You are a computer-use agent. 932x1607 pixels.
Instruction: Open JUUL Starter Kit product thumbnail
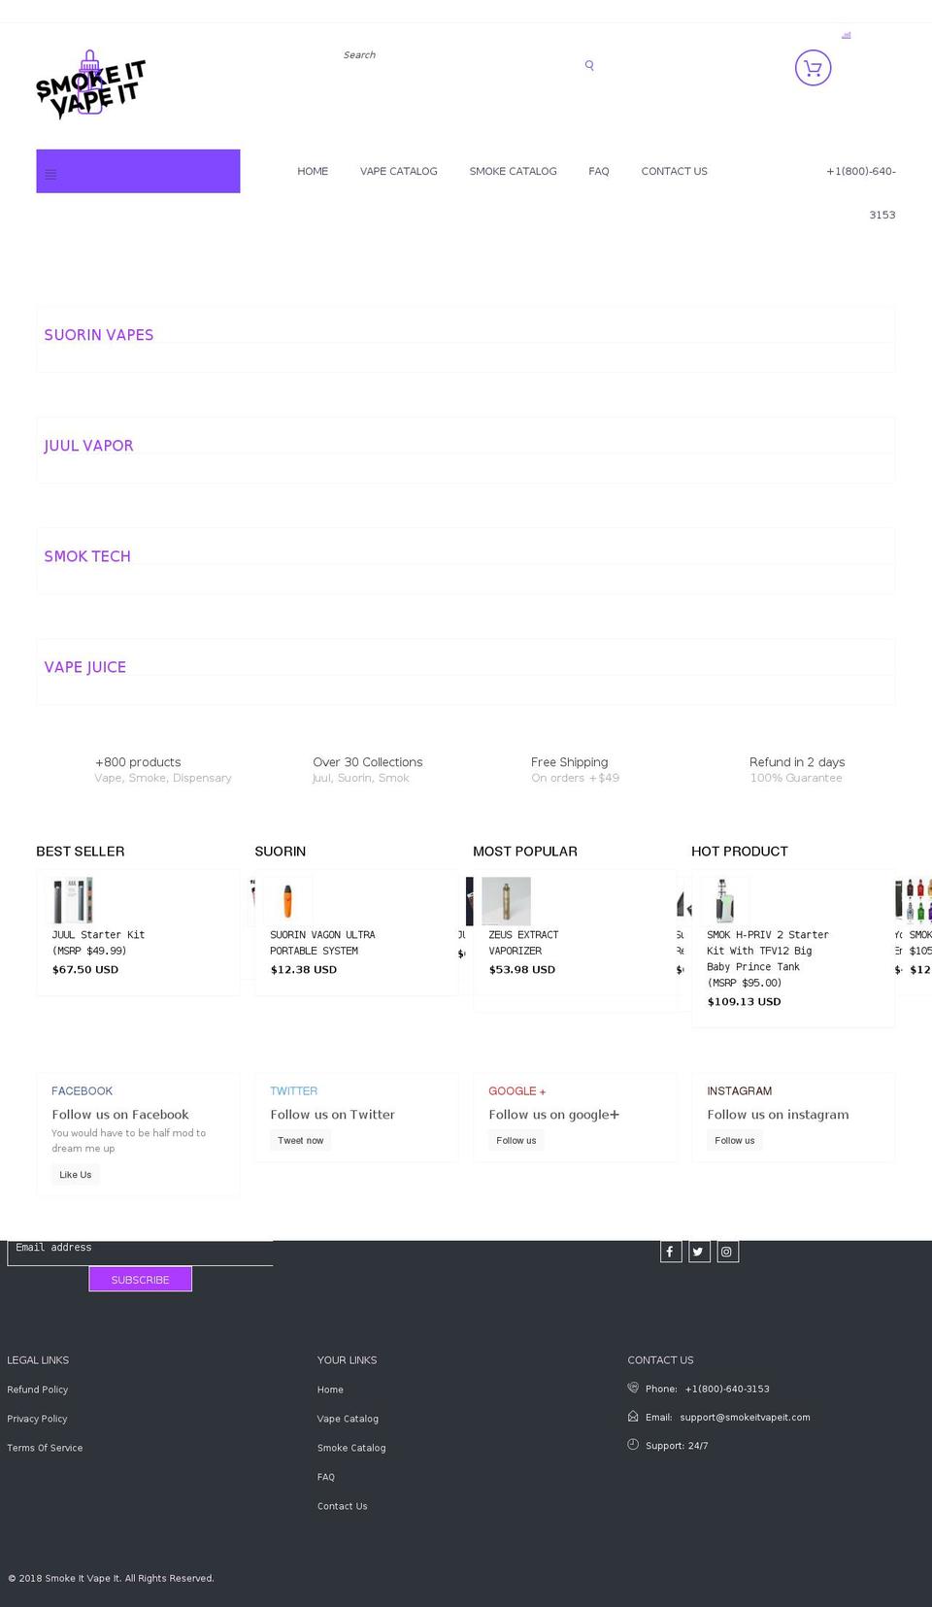click(x=73, y=900)
